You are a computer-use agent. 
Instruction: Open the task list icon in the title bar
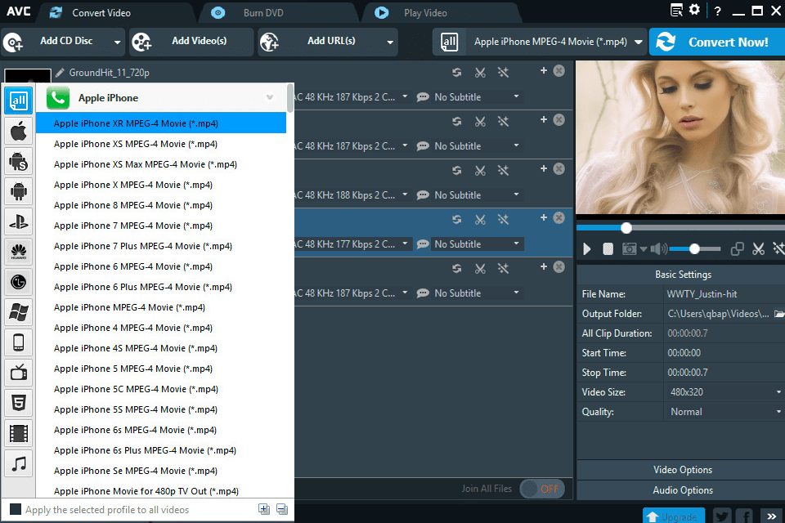click(x=676, y=10)
